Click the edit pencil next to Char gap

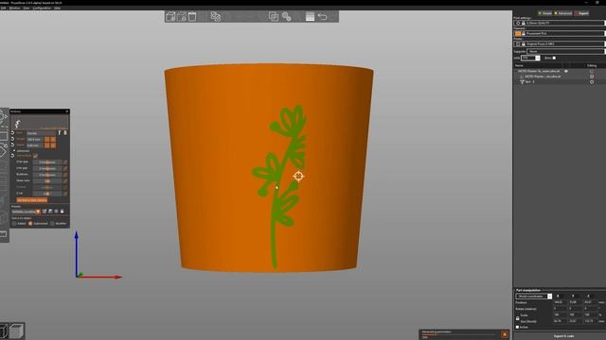pyautogui.click(x=65, y=162)
